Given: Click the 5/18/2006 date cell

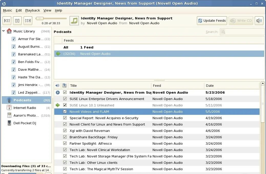Looking at the screenshot, I should coord(214,99).
